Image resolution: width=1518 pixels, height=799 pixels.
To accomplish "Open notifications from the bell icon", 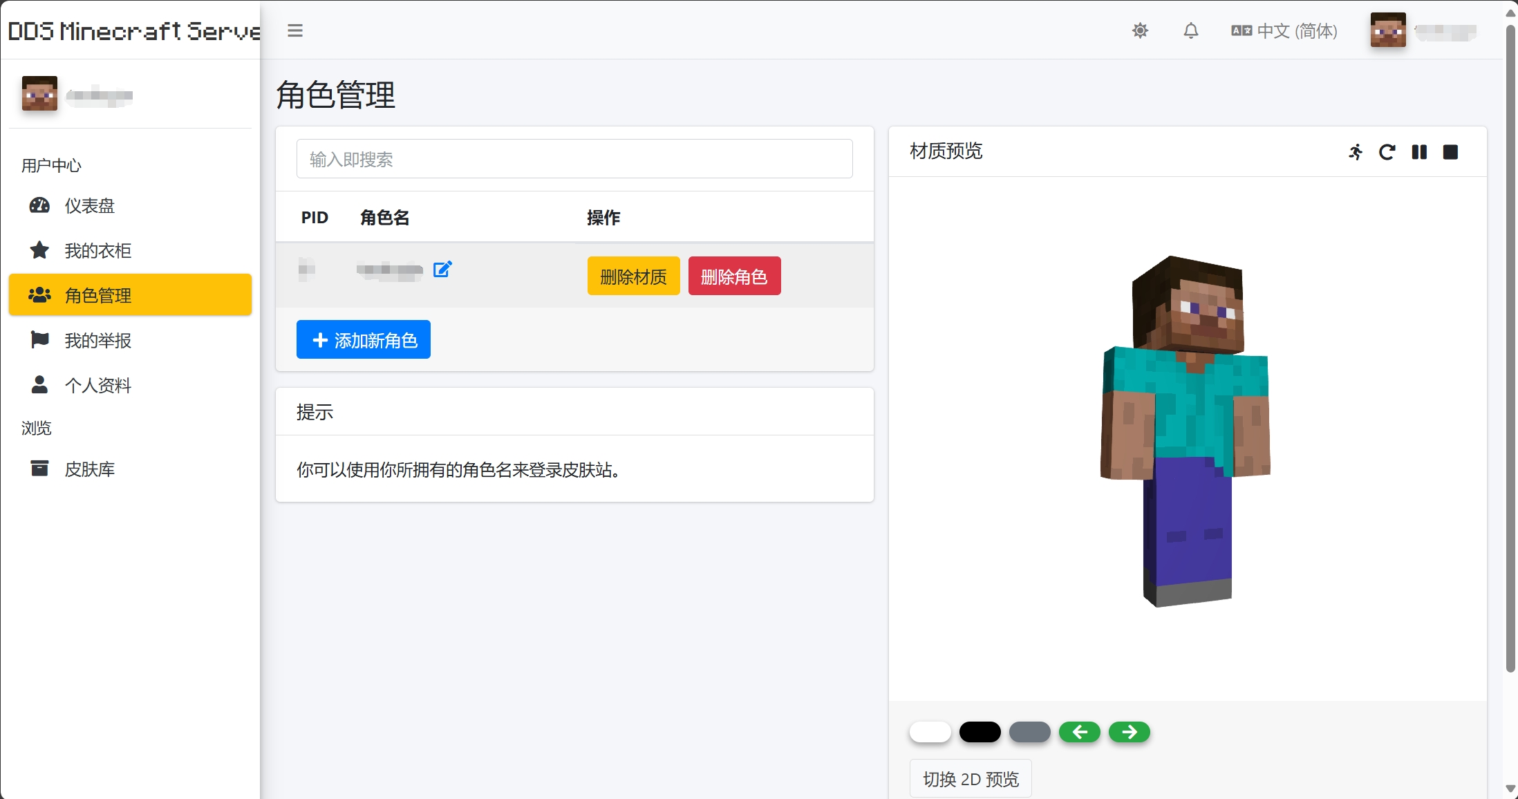I will (1190, 30).
